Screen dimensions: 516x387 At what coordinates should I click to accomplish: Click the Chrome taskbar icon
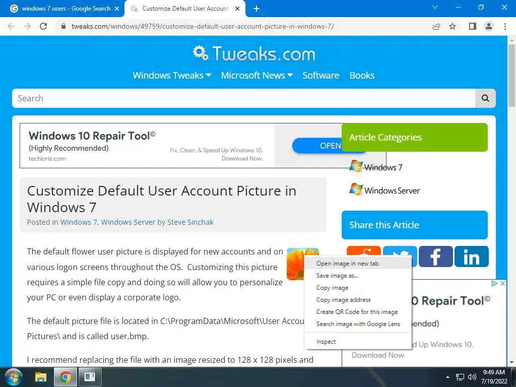(x=65, y=377)
